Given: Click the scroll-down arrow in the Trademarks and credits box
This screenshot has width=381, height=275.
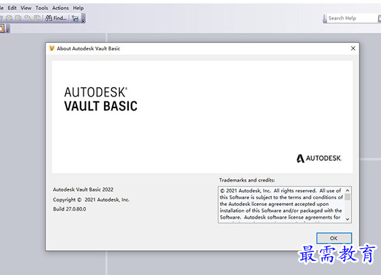Looking at the screenshot, I should pyautogui.click(x=347, y=219).
